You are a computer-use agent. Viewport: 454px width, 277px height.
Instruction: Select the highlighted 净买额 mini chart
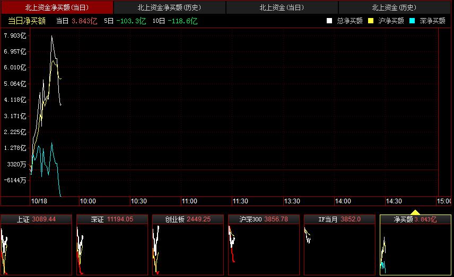pos(415,245)
